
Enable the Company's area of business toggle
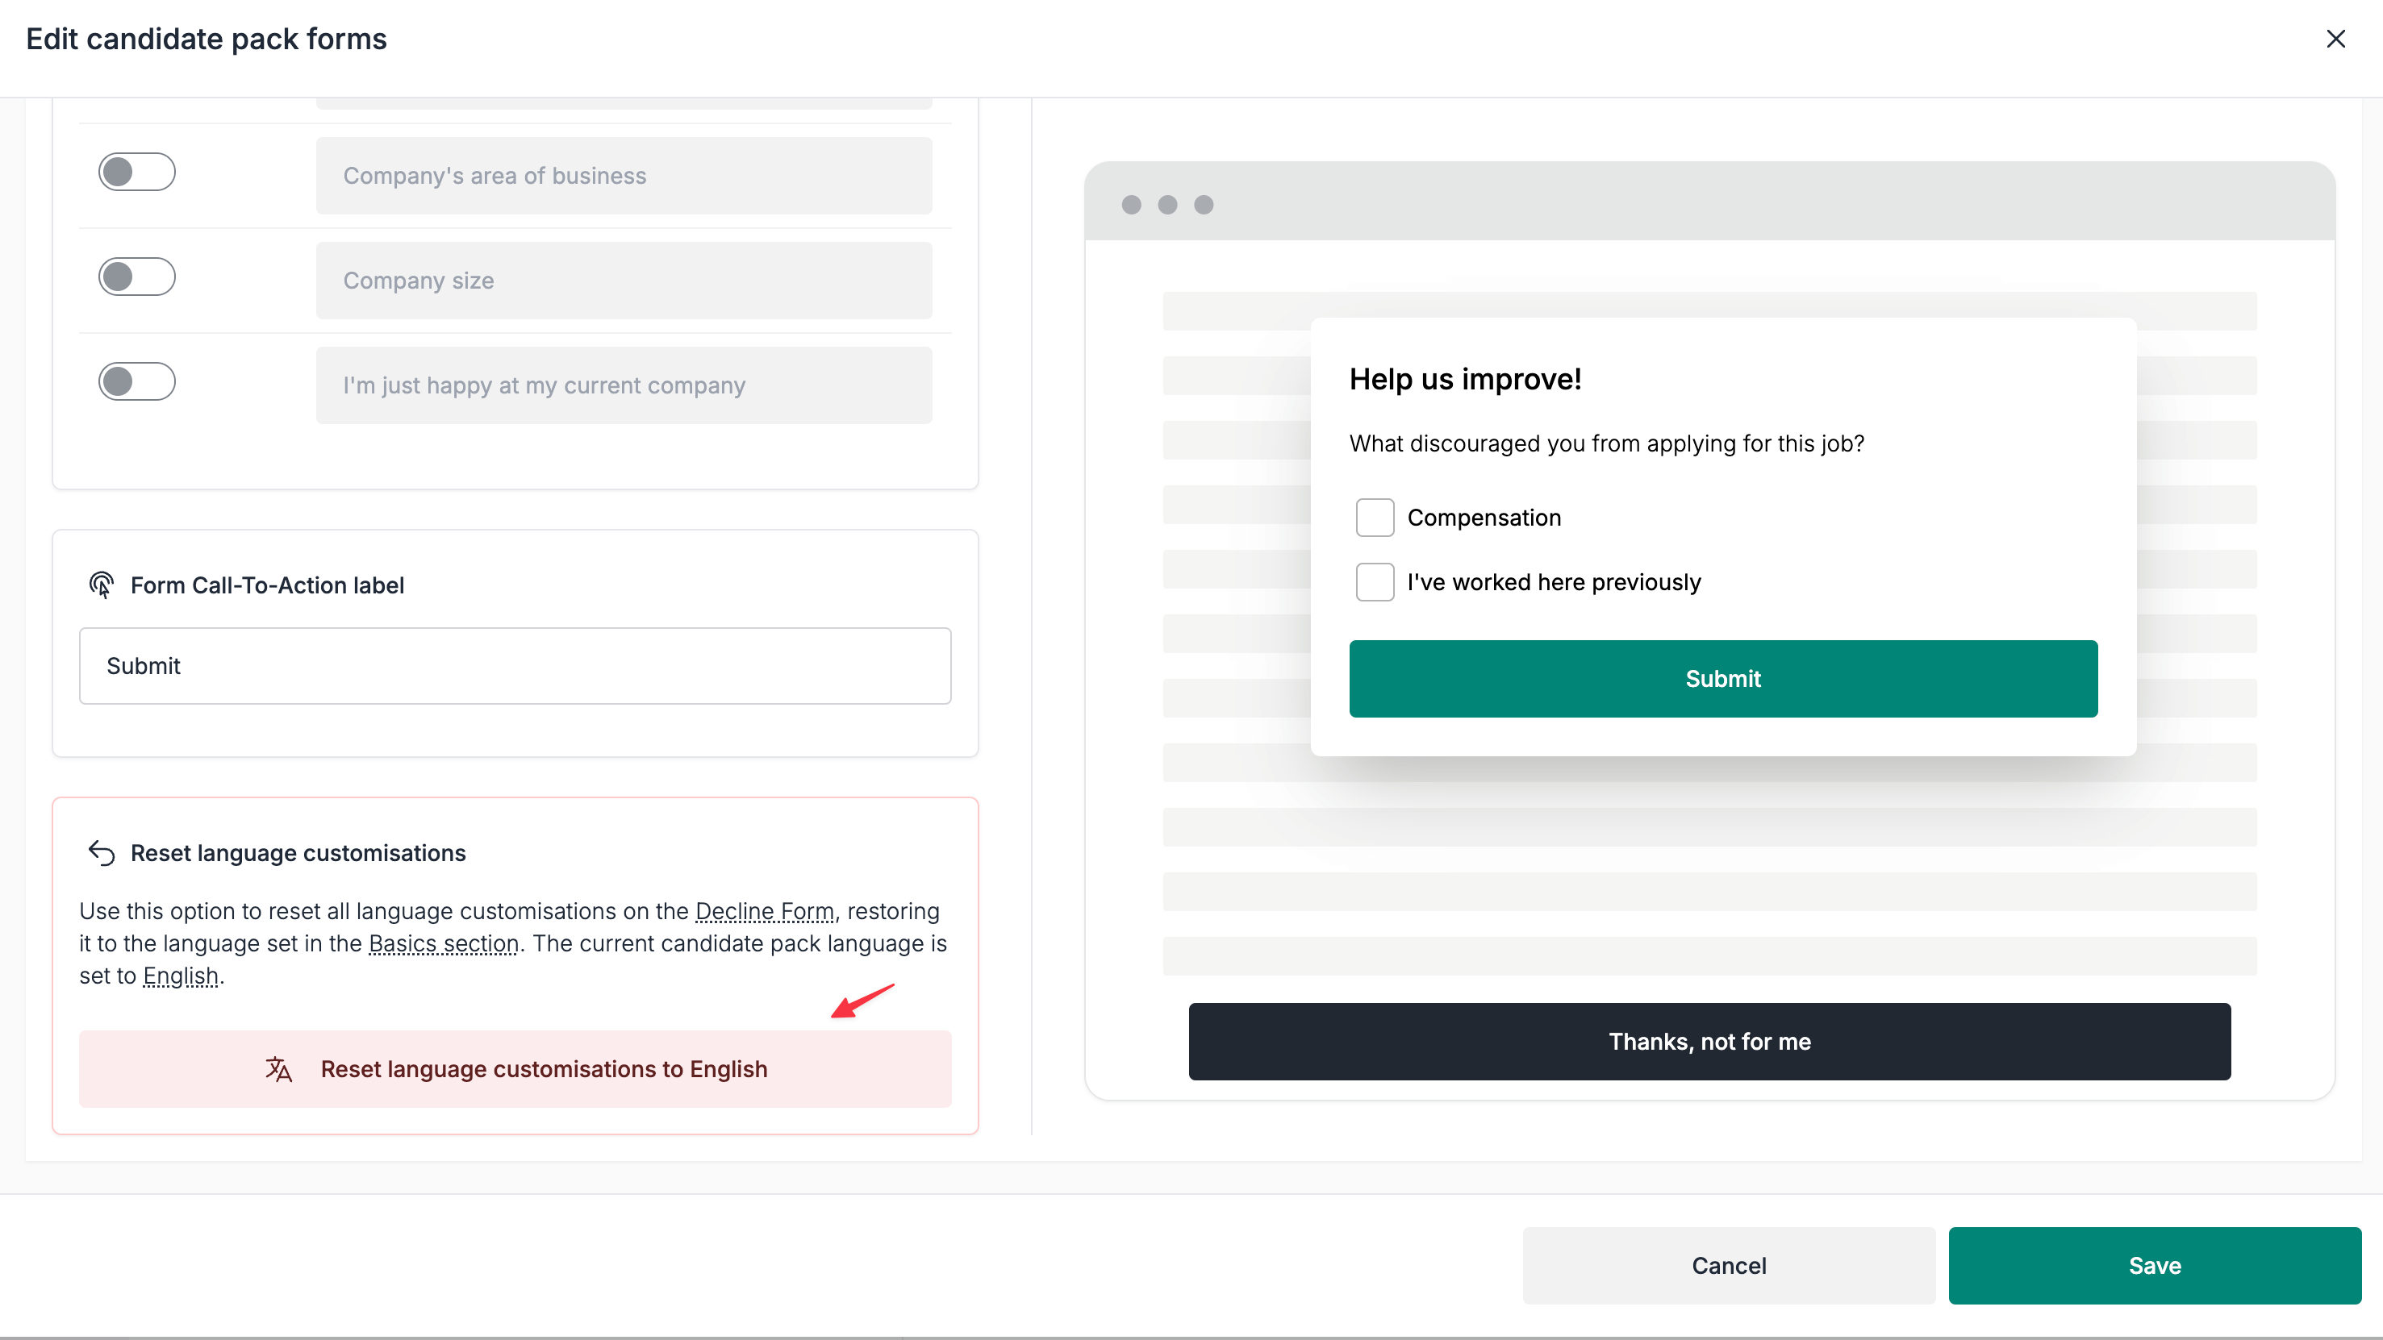tap(137, 172)
